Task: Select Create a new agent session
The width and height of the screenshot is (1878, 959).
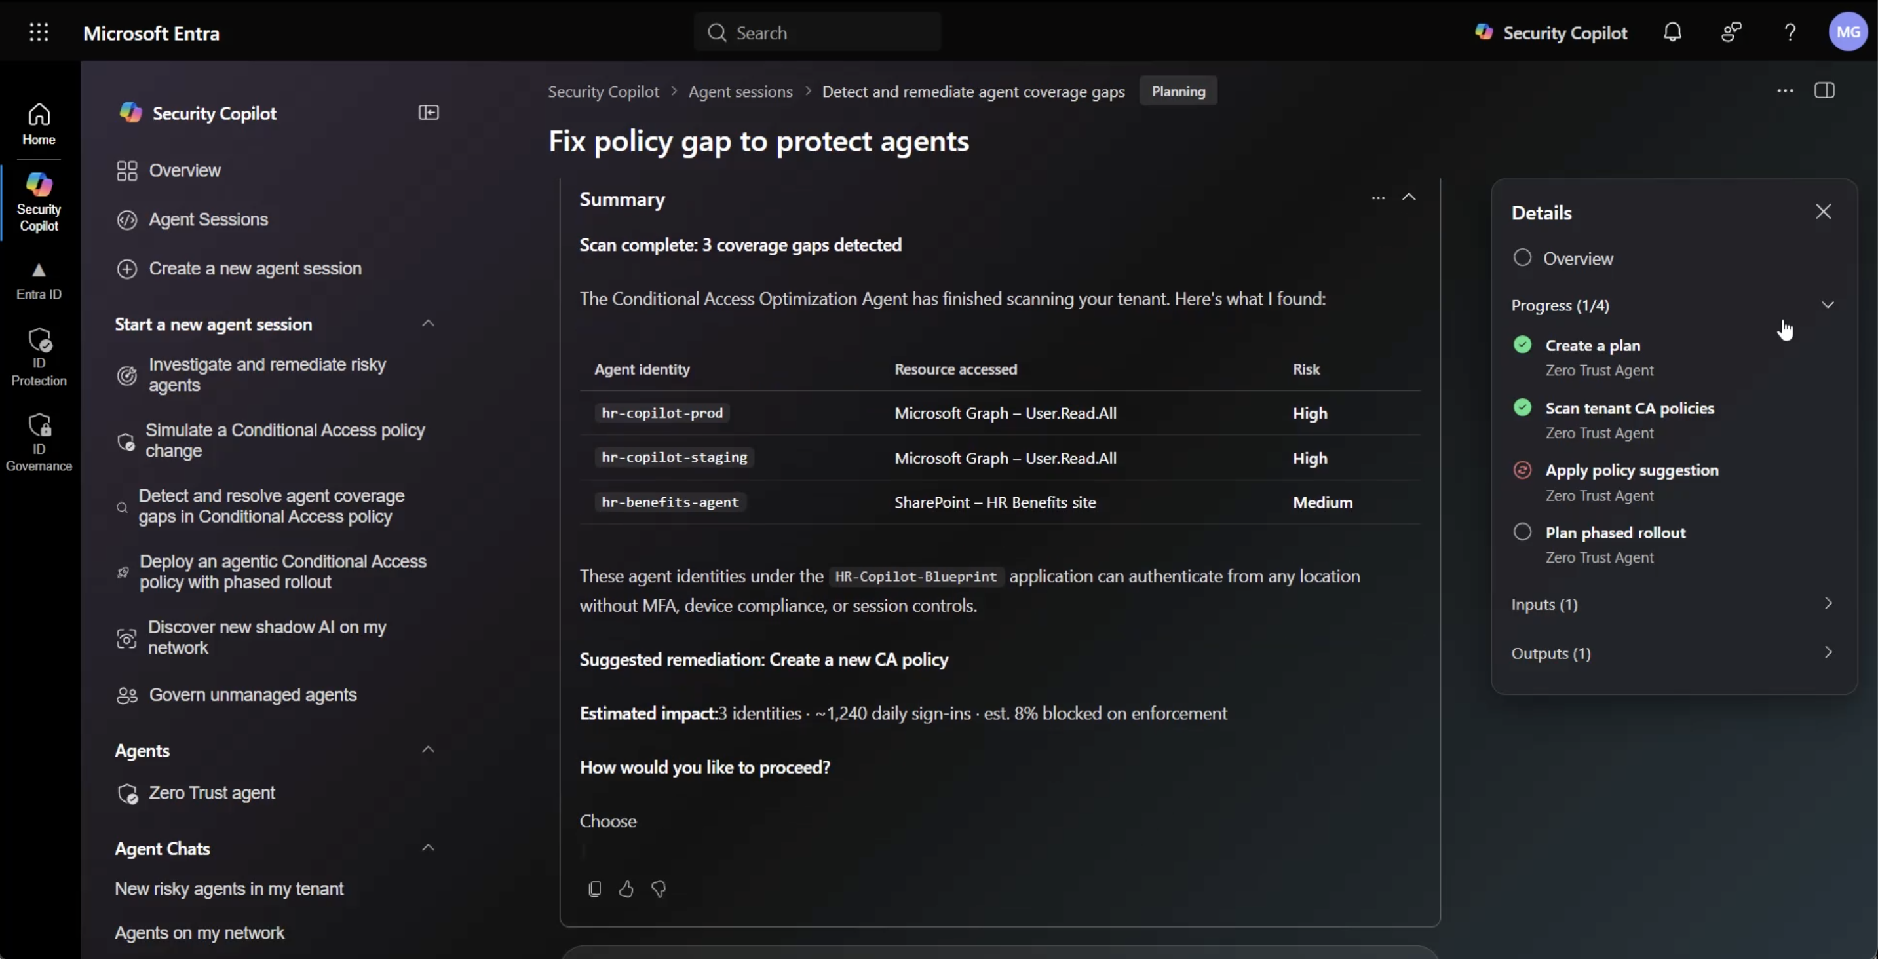Action: click(239, 269)
